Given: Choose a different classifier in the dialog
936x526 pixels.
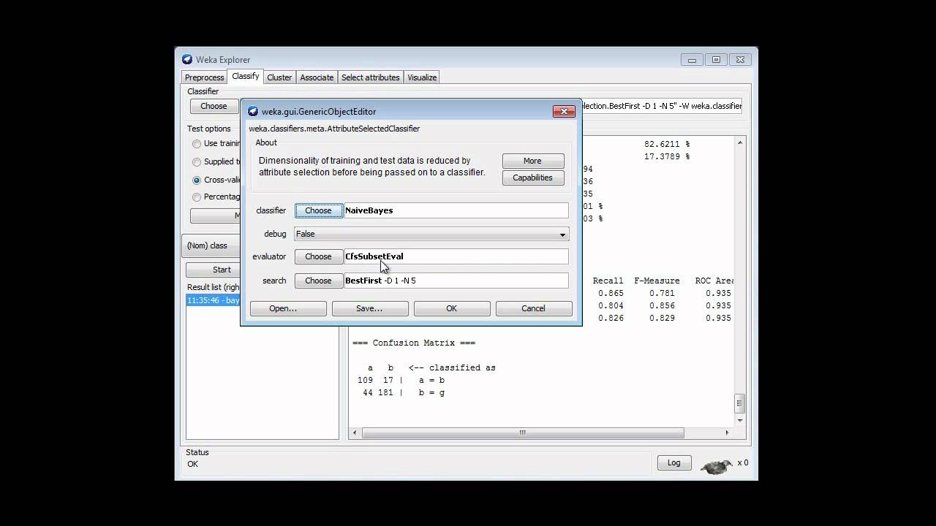Looking at the screenshot, I should [x=318, y=210].
